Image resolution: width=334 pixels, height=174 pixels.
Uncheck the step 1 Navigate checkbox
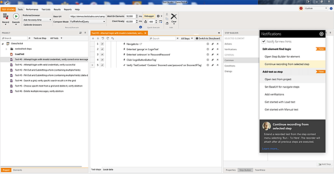[102, 44]
